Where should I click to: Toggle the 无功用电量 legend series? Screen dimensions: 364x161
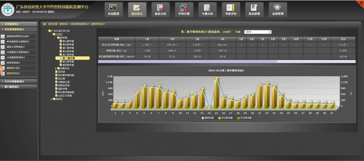point(245,117)
